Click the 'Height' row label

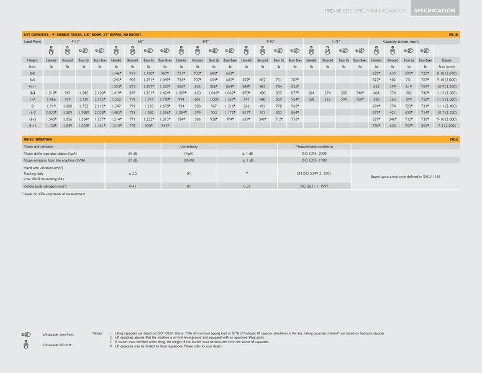coord(32,60)
